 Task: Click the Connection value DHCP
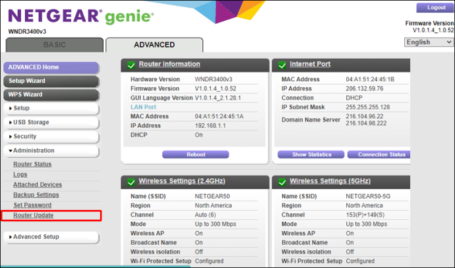(x=354, y=98)
